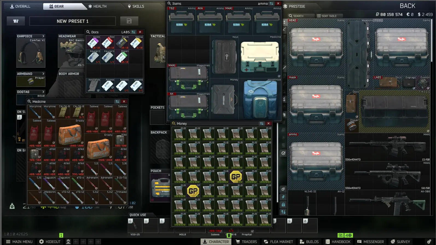The height and width of the screenshot is (245, 436).
Task: Click the search icon in Docs window
Action: [88, 32]
